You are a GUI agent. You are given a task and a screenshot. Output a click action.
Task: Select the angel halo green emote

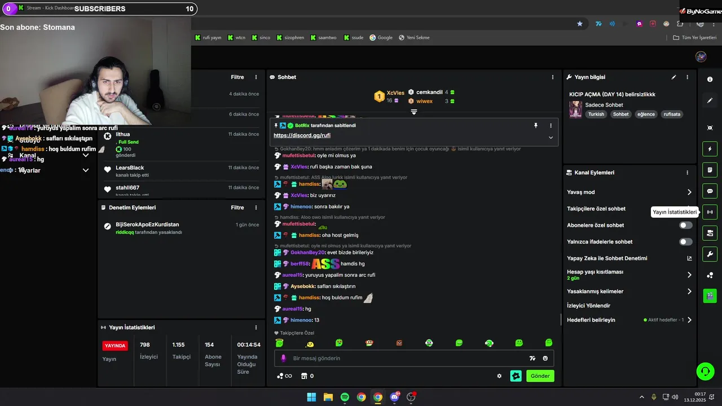click(279, 343)
